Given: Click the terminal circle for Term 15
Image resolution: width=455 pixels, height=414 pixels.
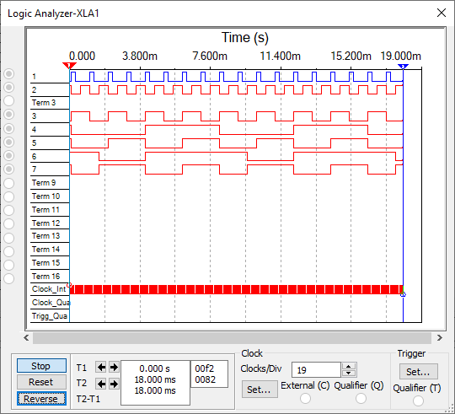Looking at the screenshot, I should pos(9,265).
